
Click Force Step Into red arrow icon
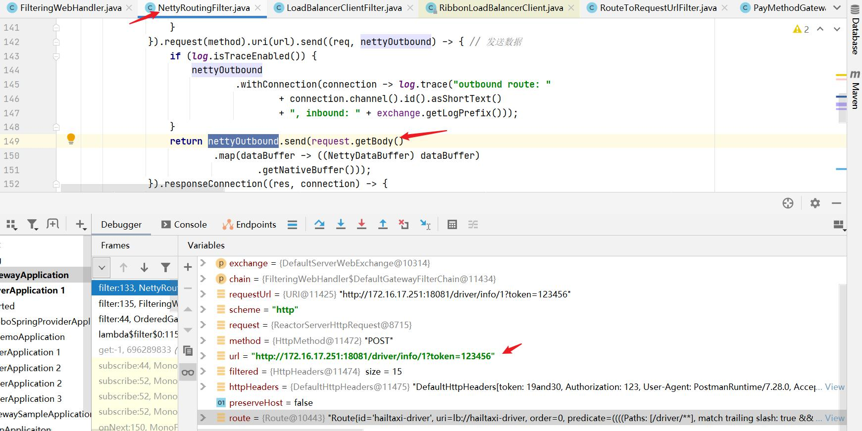tap(361, 225)
